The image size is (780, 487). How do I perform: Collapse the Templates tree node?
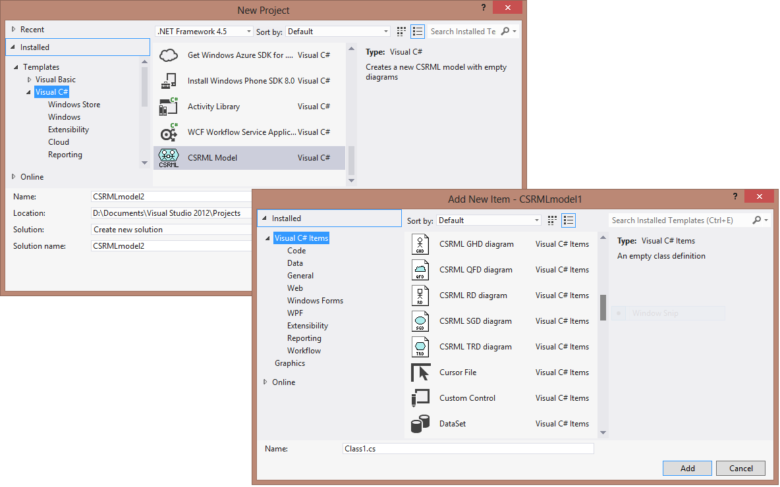pos(16,67)
